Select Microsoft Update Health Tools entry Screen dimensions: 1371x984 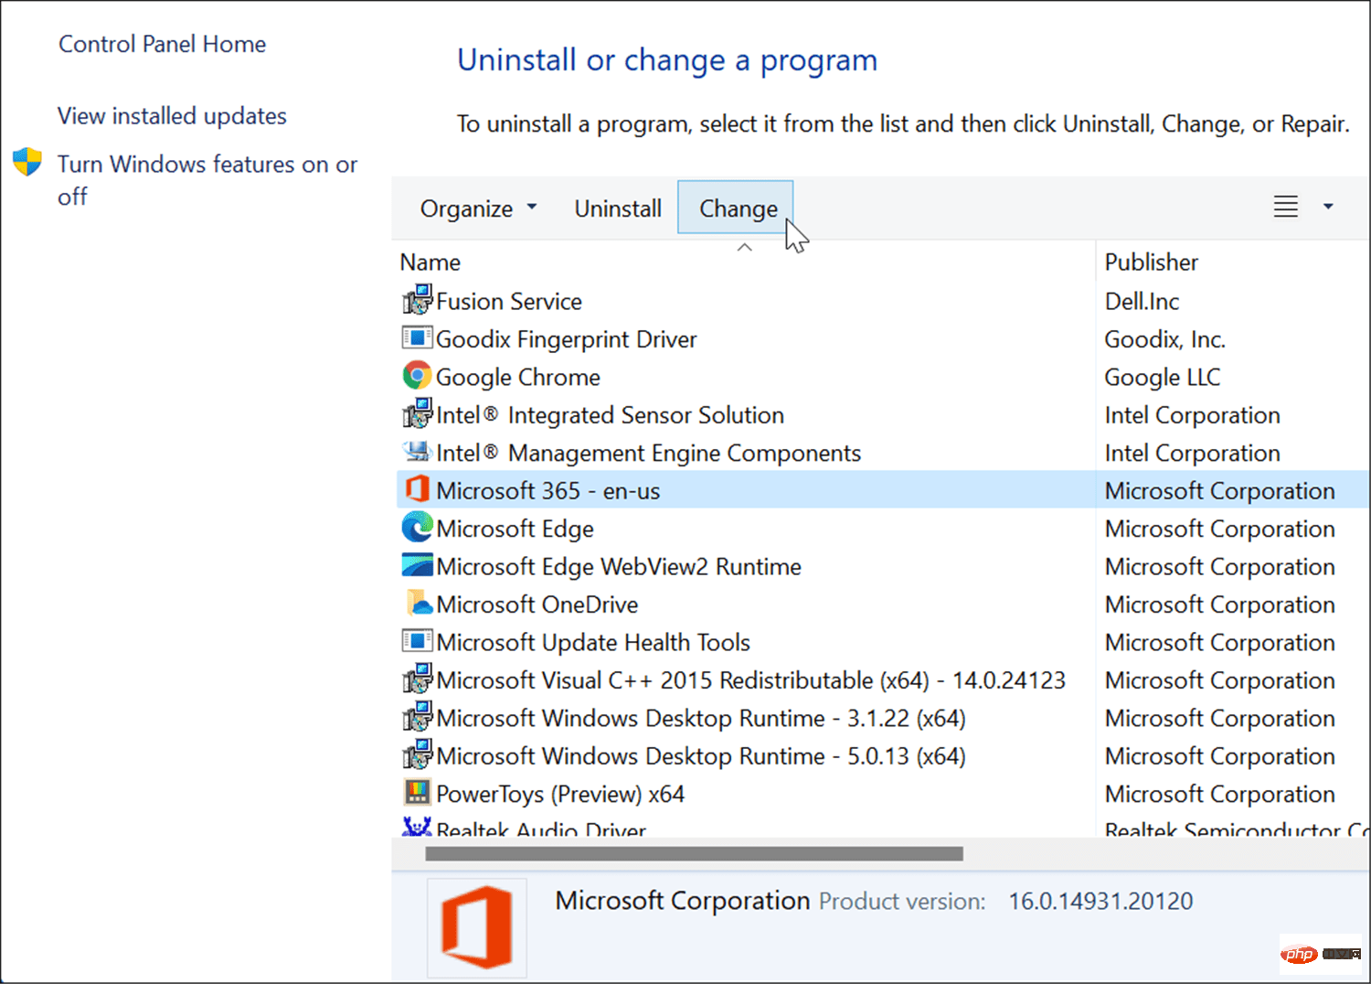pos(593,642)
